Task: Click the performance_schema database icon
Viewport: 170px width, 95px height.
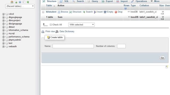Action: (7, 37)
